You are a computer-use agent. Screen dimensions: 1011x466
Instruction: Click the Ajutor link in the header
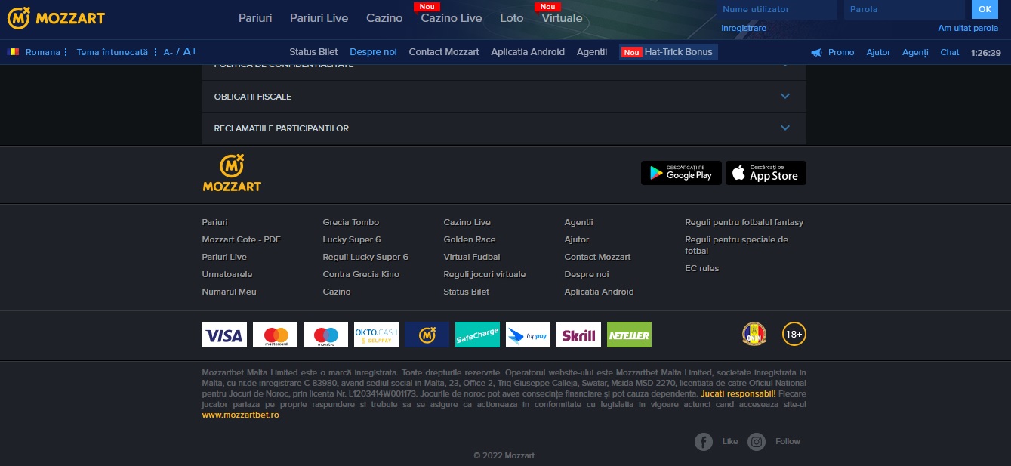(878, 52)
